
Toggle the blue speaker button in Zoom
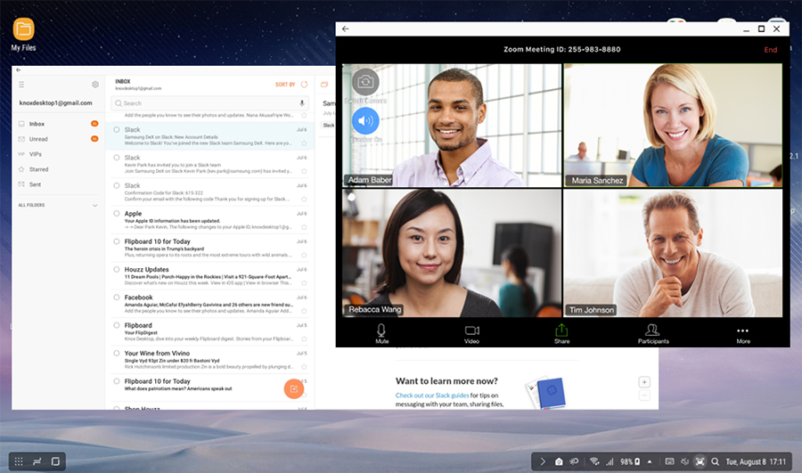[365, 120]
